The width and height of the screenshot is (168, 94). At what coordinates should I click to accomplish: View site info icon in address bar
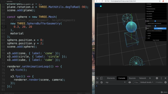click(106, 1)
